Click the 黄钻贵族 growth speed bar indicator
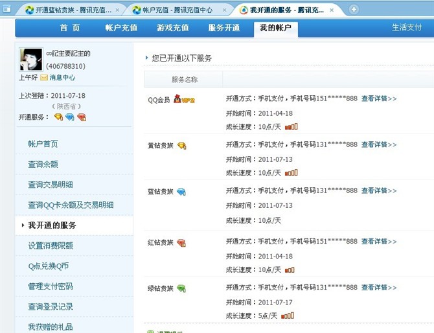 click(x=291, y=173)
